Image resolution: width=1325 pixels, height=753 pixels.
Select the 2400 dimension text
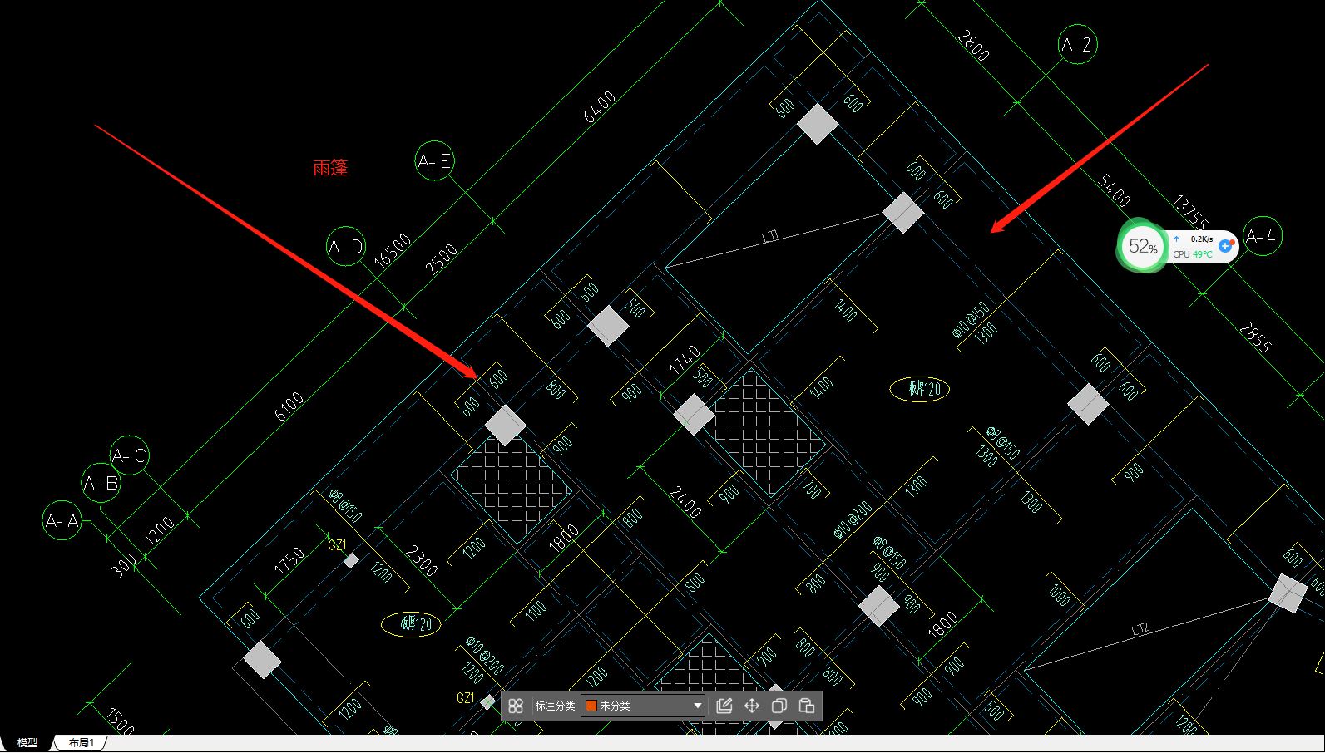tap(685, 503)
